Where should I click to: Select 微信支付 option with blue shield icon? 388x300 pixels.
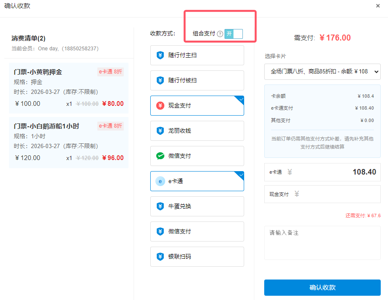pyautogui.click(x=197, y=232)
